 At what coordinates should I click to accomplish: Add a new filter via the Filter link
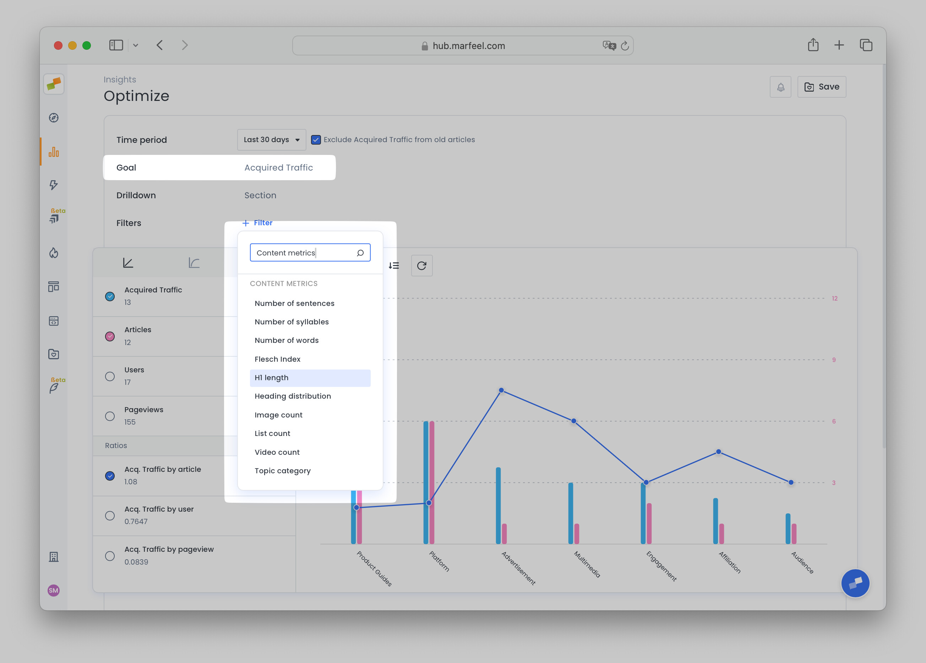click(x=257, y=222)
